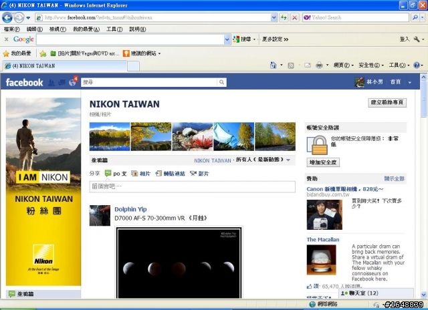Image resolution: width=428 pixels, height=310 pixels.
Task: Click 首頁 in the Facebook top bar
Action: tap(395, 82)
